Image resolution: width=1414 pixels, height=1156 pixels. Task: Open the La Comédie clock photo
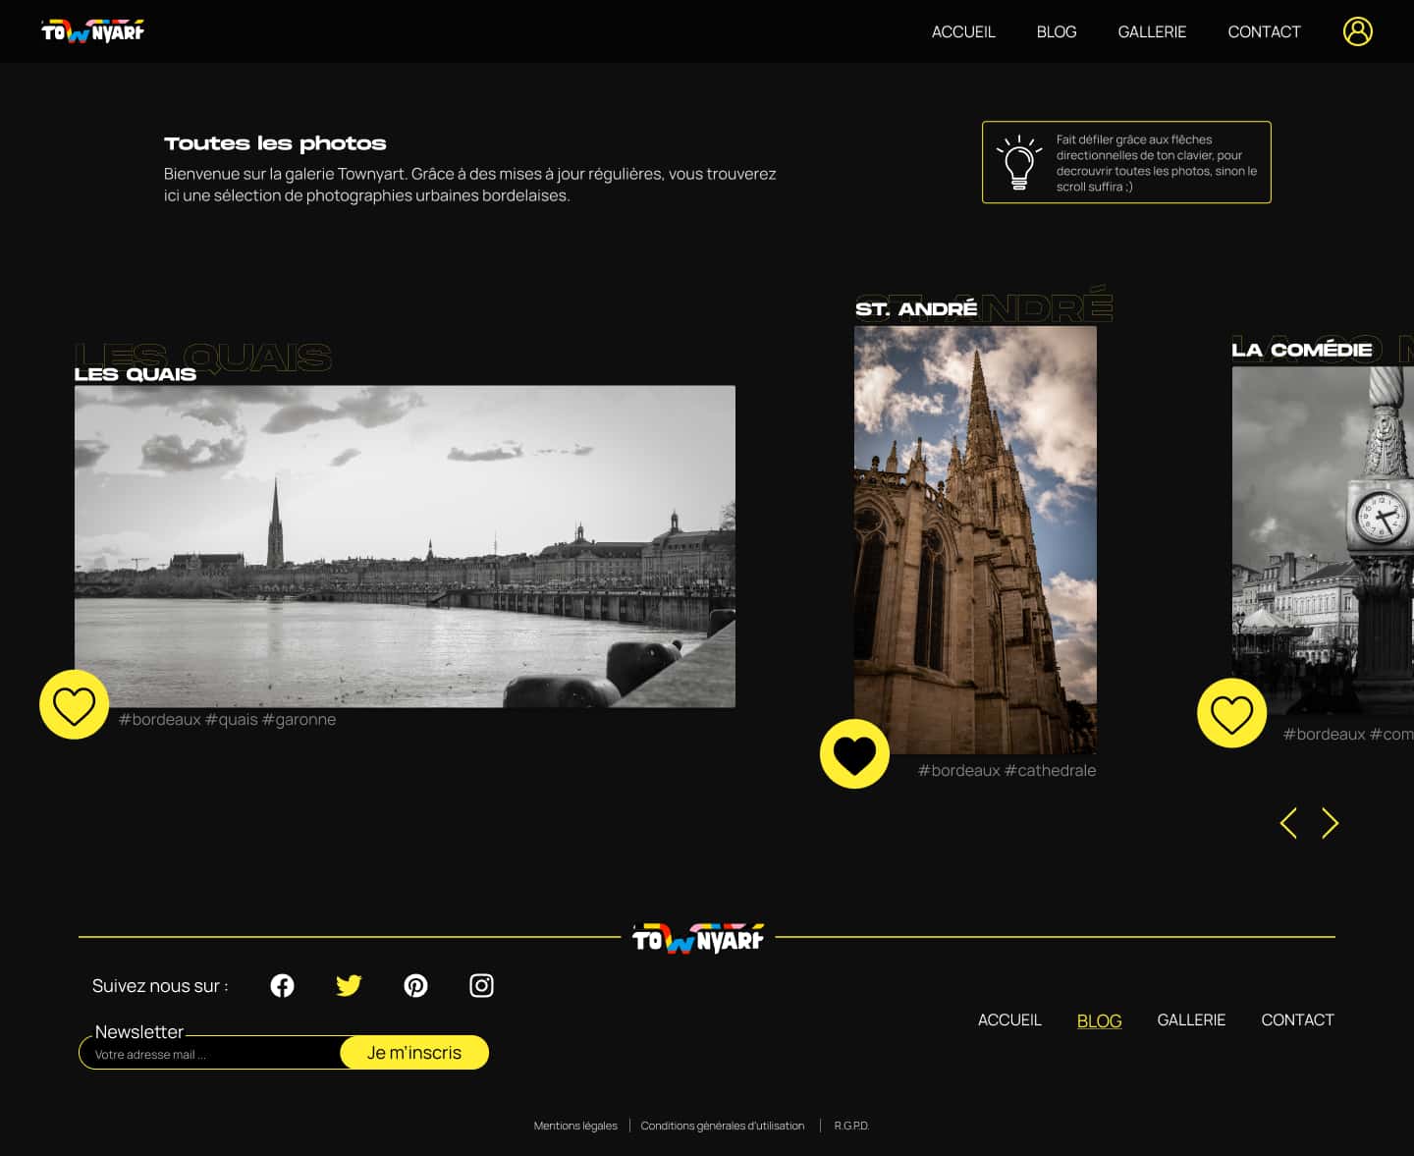[x=1323, y=540]
